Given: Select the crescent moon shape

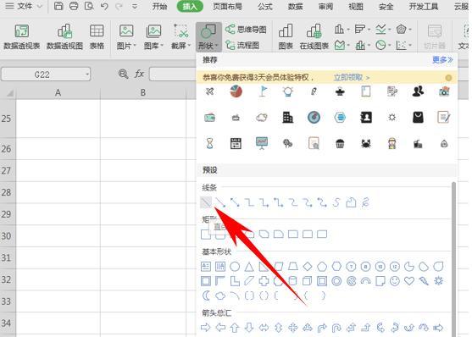Looking at the screenshot, I should click(x=206, y=296).
